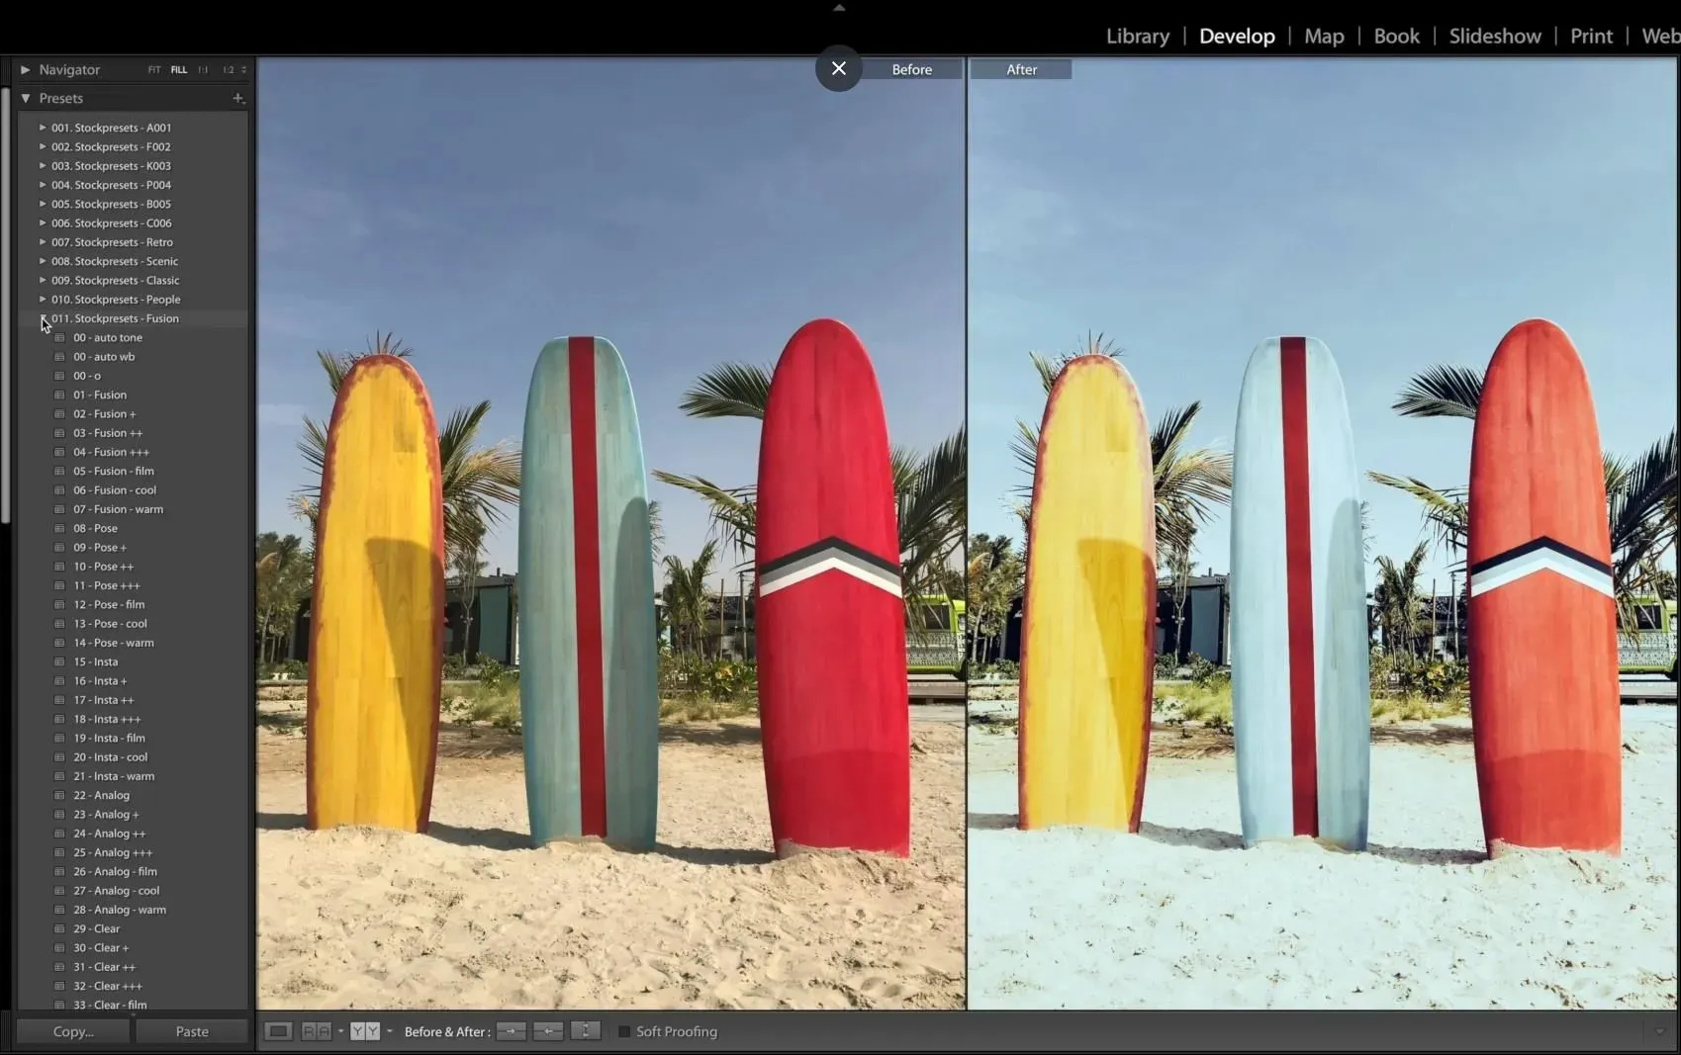Apply preset icon for 26 - Analog - film

tap(59, 871)
